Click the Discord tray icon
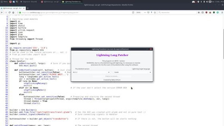The image size is (224, 126). point(193,2)
